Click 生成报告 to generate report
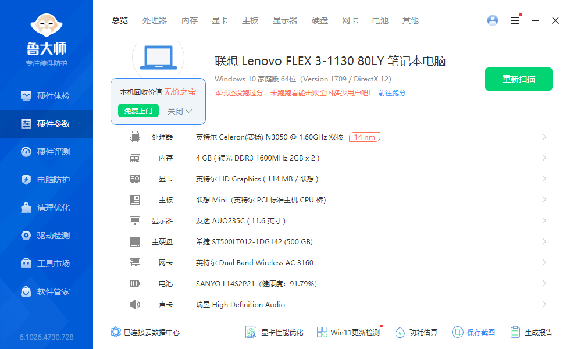570x349 pixels. (x=531, y=332)
